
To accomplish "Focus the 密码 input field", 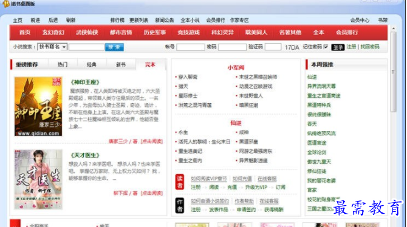I will click(x=232, y=47).
